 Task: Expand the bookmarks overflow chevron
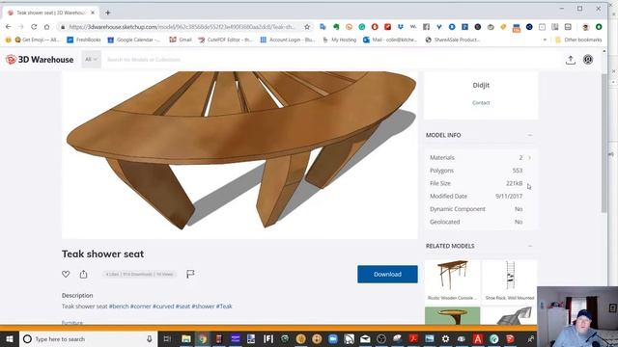click(x=545, y=40)
